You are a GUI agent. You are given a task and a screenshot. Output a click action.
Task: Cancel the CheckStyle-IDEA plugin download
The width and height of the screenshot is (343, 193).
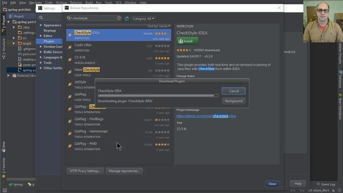point(234,91)
